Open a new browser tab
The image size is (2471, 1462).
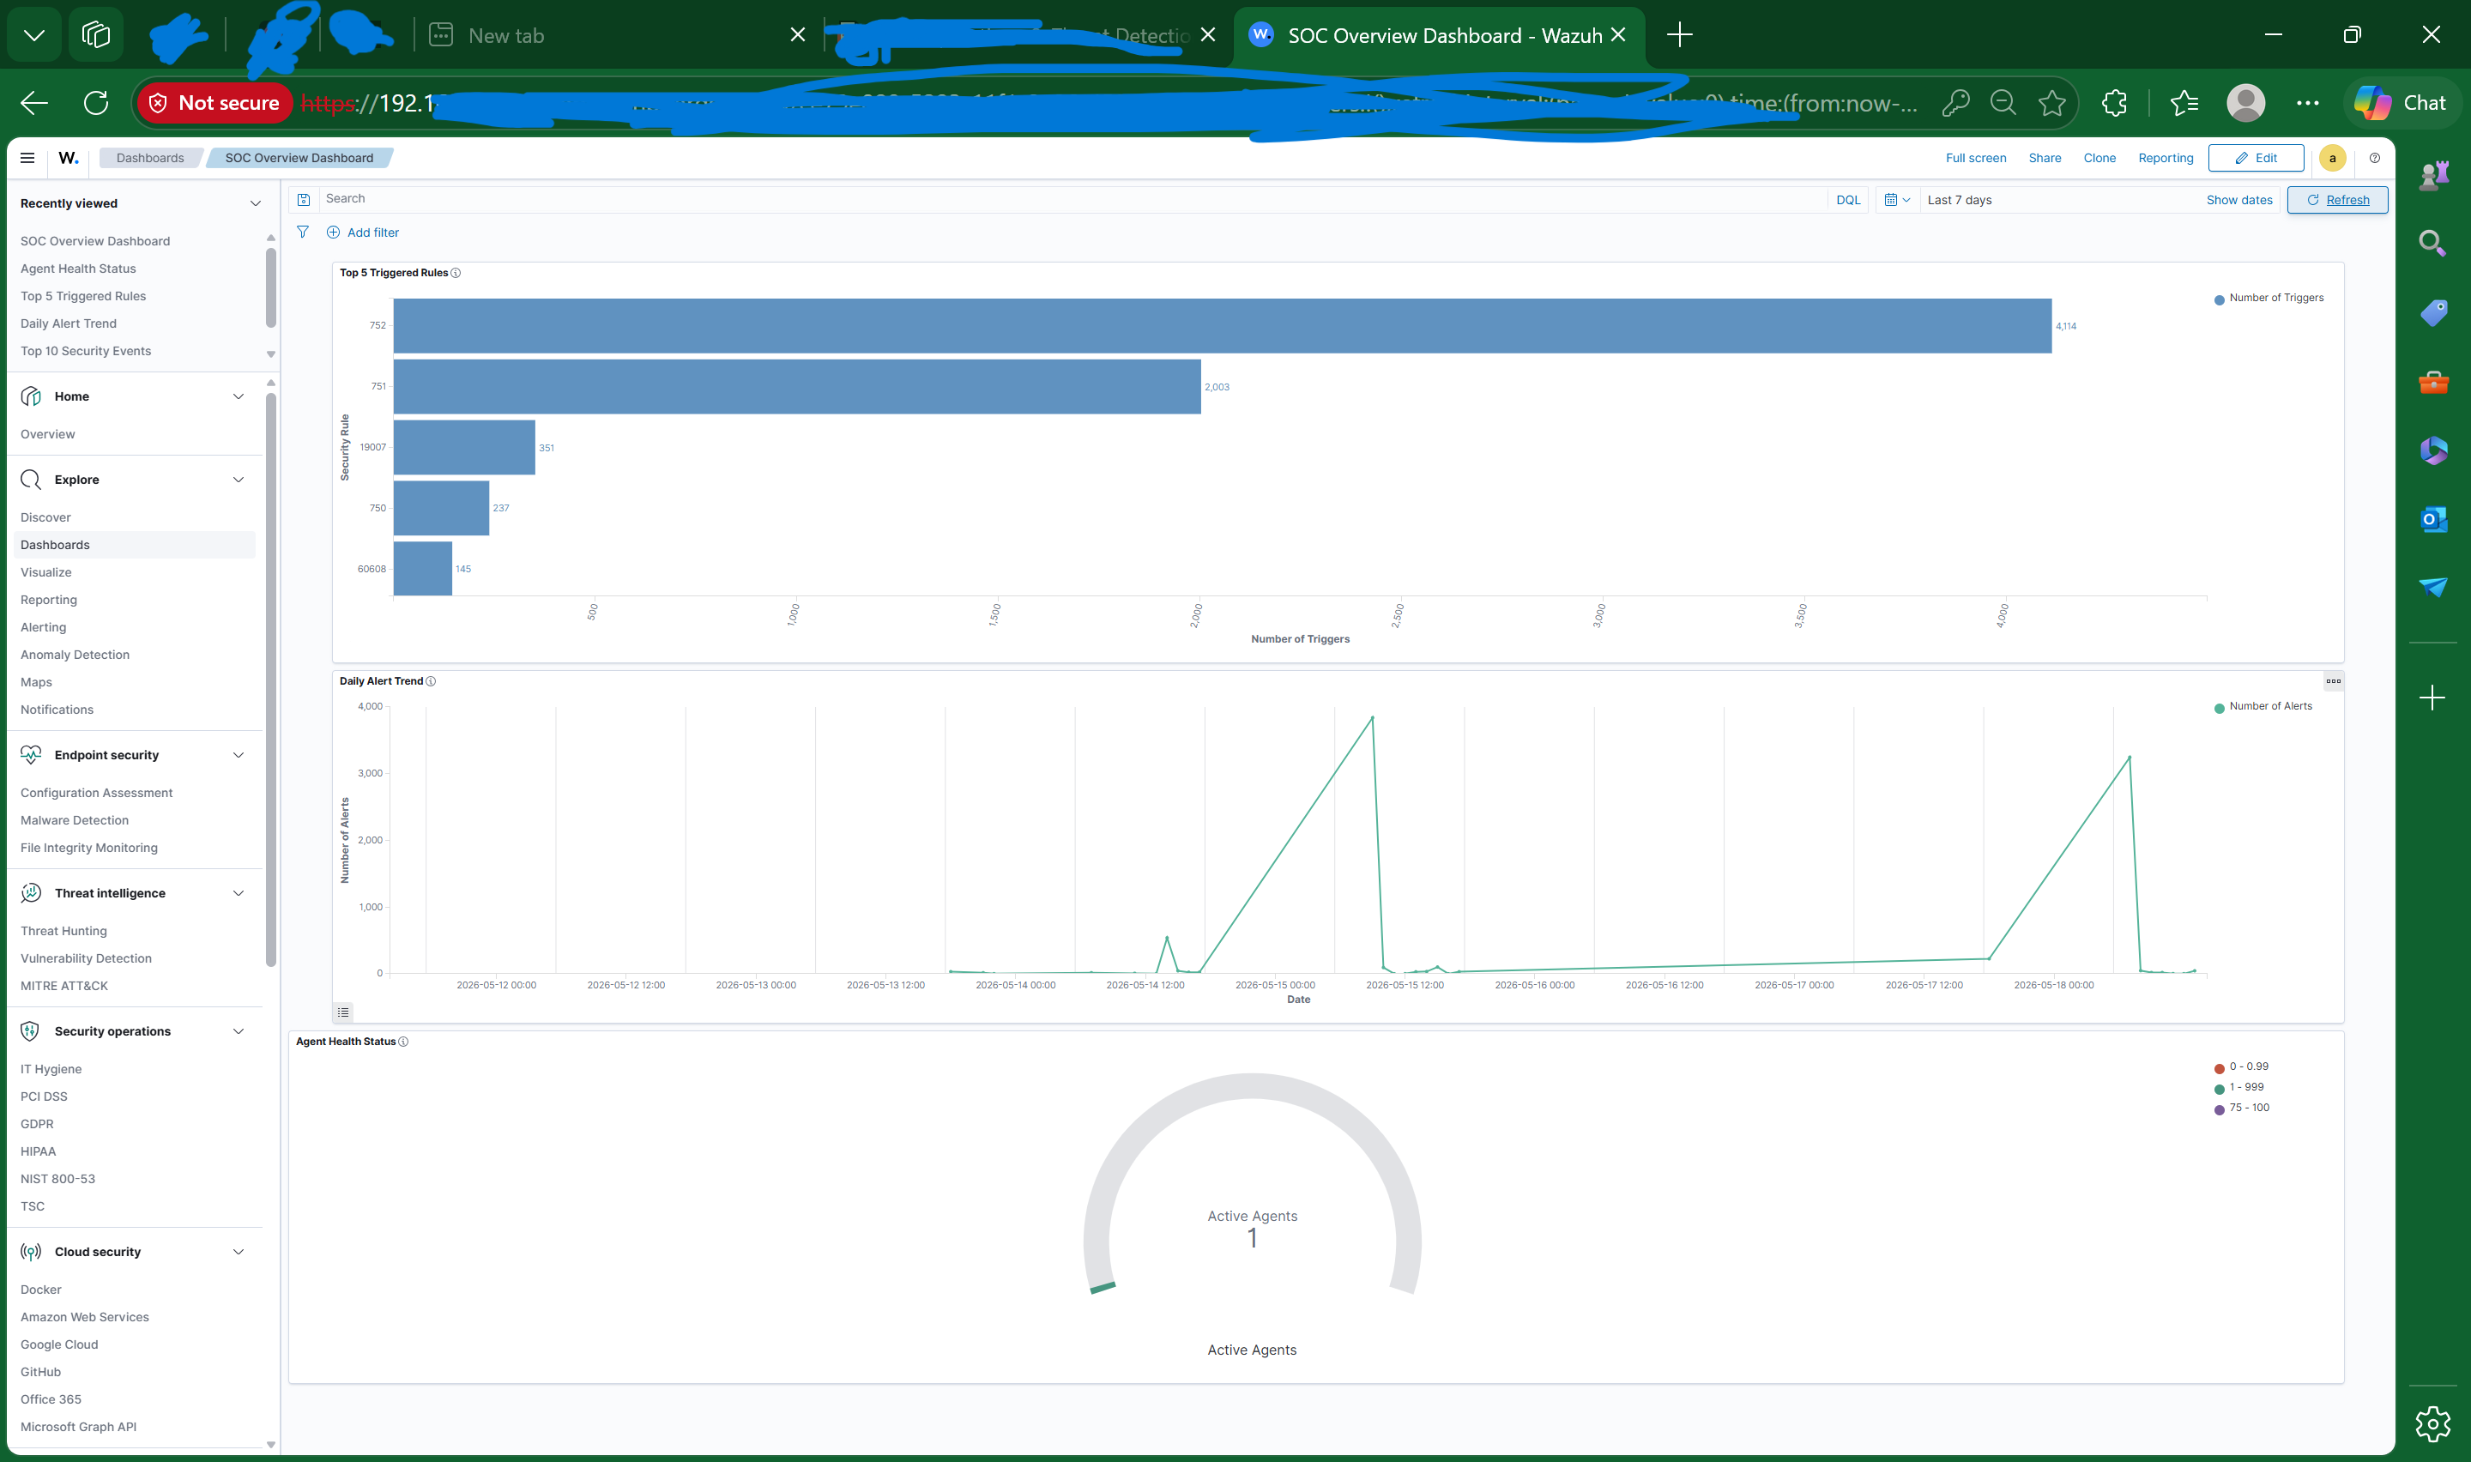tap(1679, 35)
